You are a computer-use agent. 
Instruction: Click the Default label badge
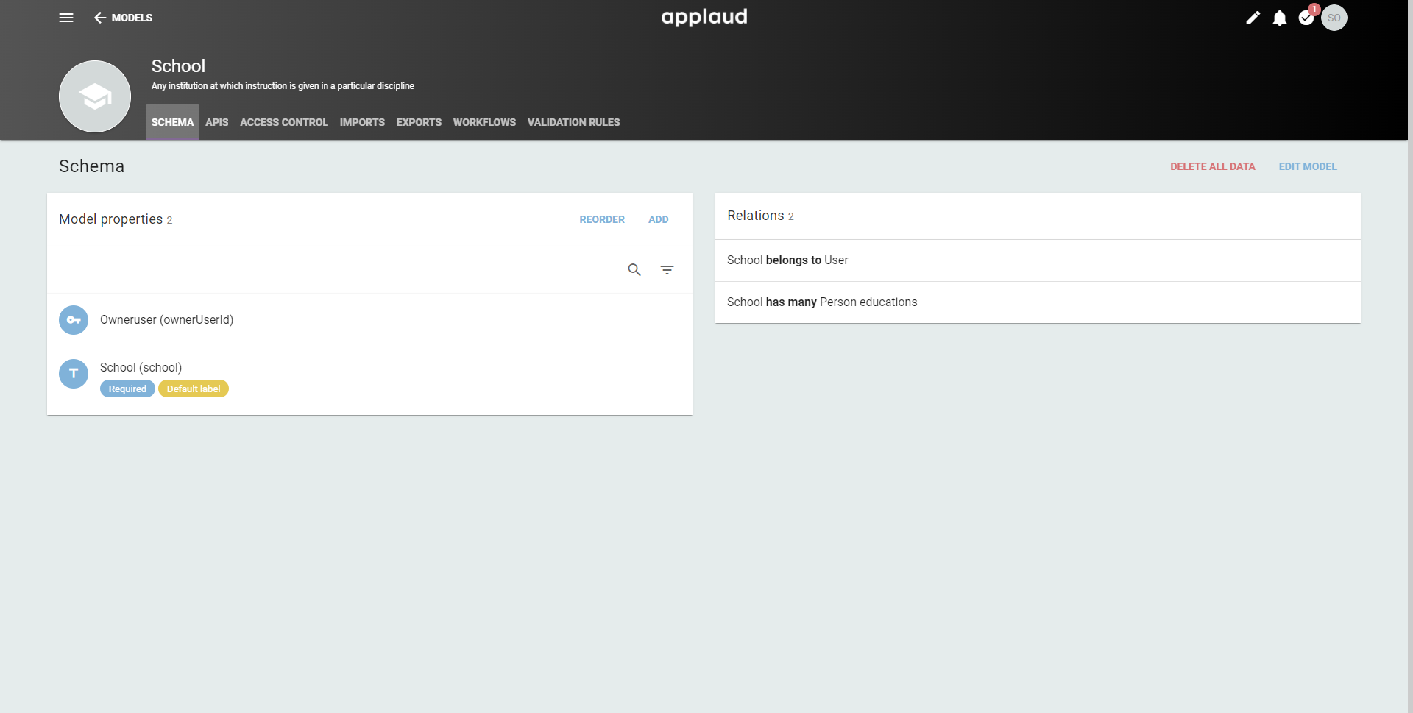194,389
